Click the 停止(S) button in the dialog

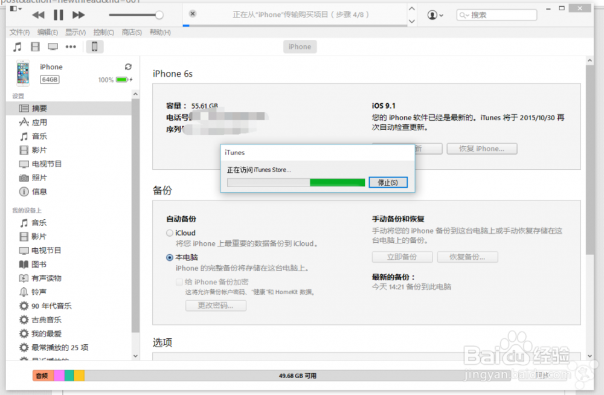coord(388,182)
